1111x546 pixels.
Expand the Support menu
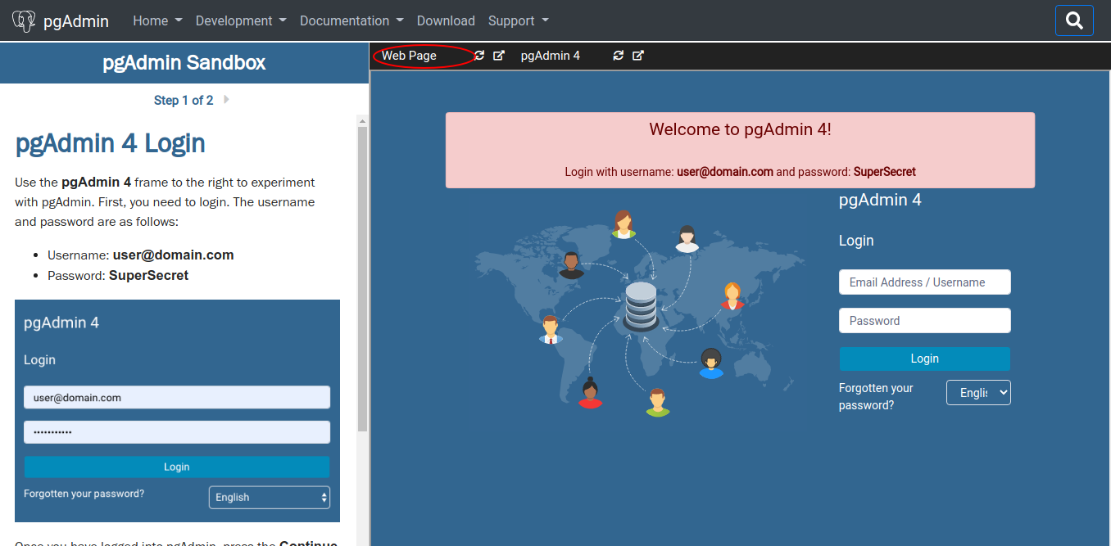click(518, 20)
